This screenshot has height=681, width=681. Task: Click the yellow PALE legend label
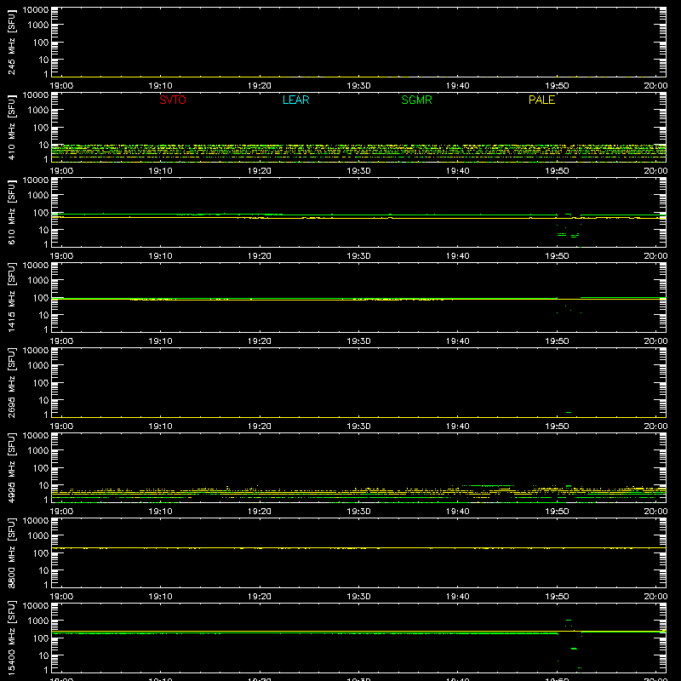pos(541,100)
